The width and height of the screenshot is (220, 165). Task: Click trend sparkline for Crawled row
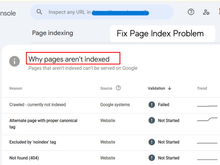207,106
